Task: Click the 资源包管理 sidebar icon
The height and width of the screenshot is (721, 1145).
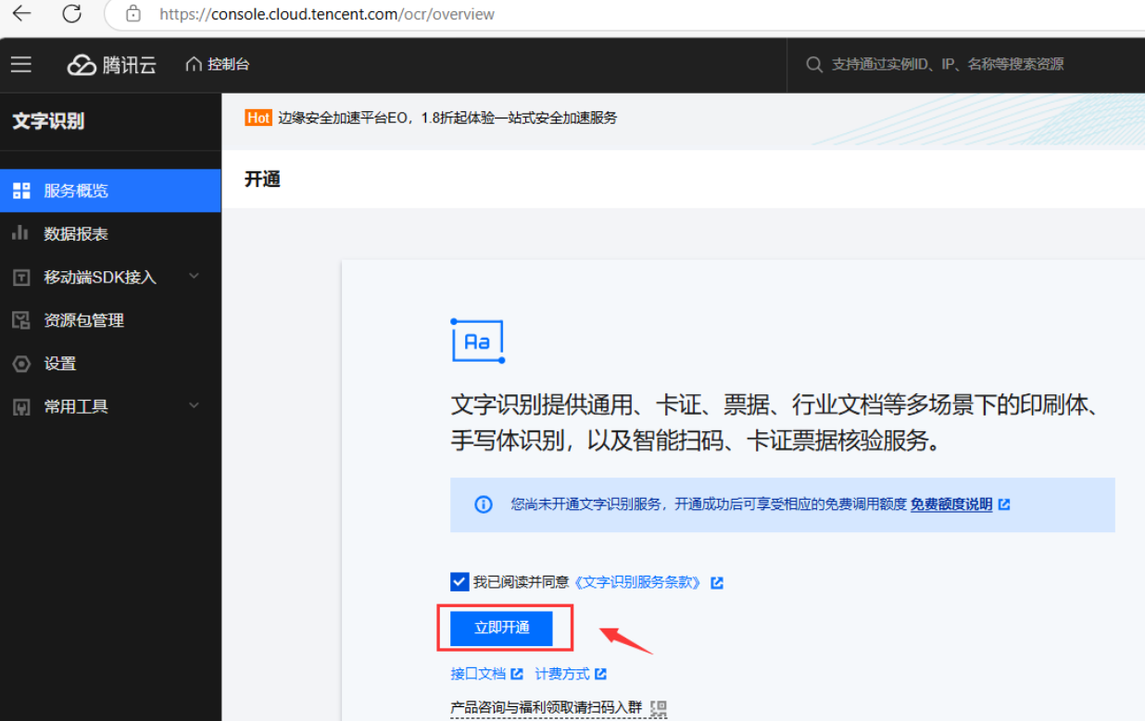Action: coord(21,320)
